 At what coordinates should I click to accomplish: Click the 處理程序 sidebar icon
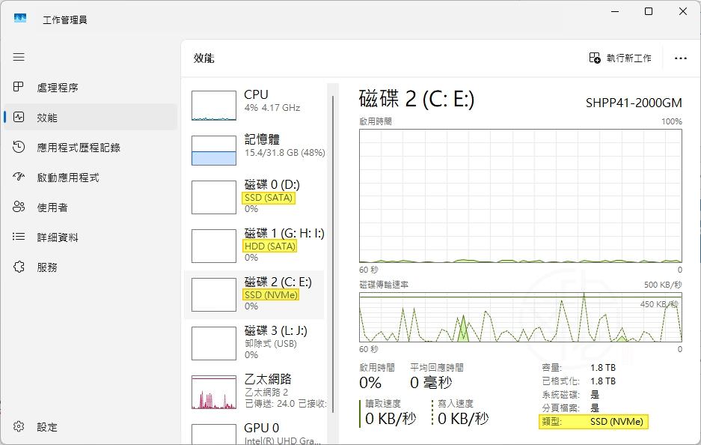click(x=19, y=87)
